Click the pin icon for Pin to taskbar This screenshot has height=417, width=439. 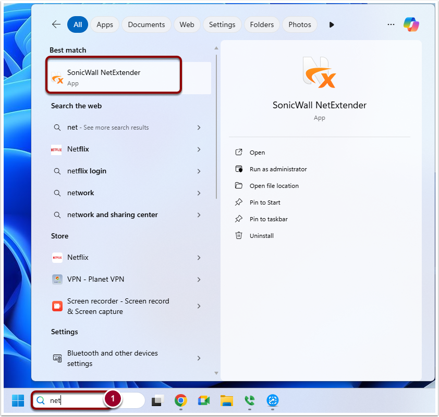point(239,219)
